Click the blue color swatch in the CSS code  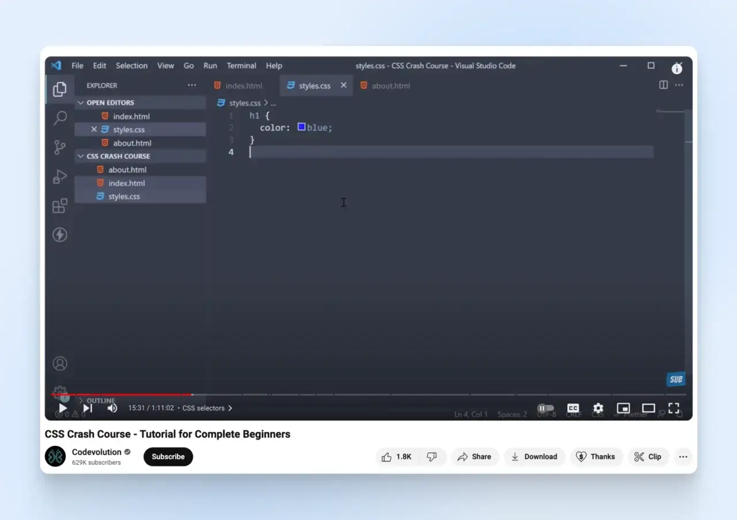301,127
